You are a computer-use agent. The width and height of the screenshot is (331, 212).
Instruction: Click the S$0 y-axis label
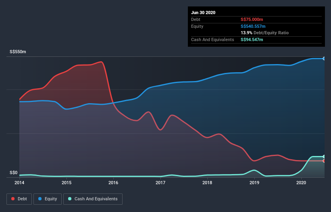(x=14, y=173)
